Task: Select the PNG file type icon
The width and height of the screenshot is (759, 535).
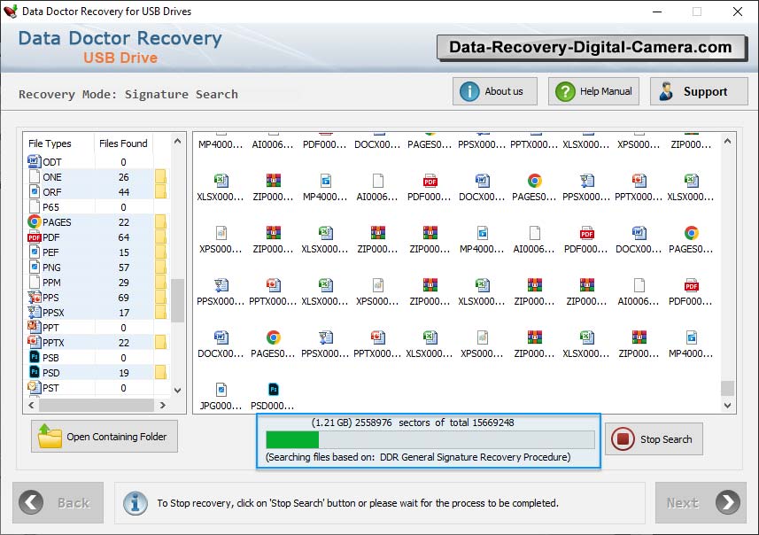Action: coord(34,267)
